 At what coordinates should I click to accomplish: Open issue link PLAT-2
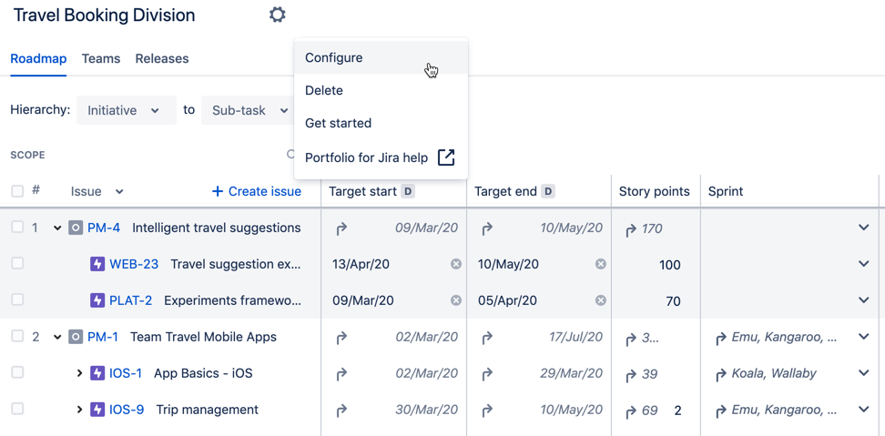point(130,300)
